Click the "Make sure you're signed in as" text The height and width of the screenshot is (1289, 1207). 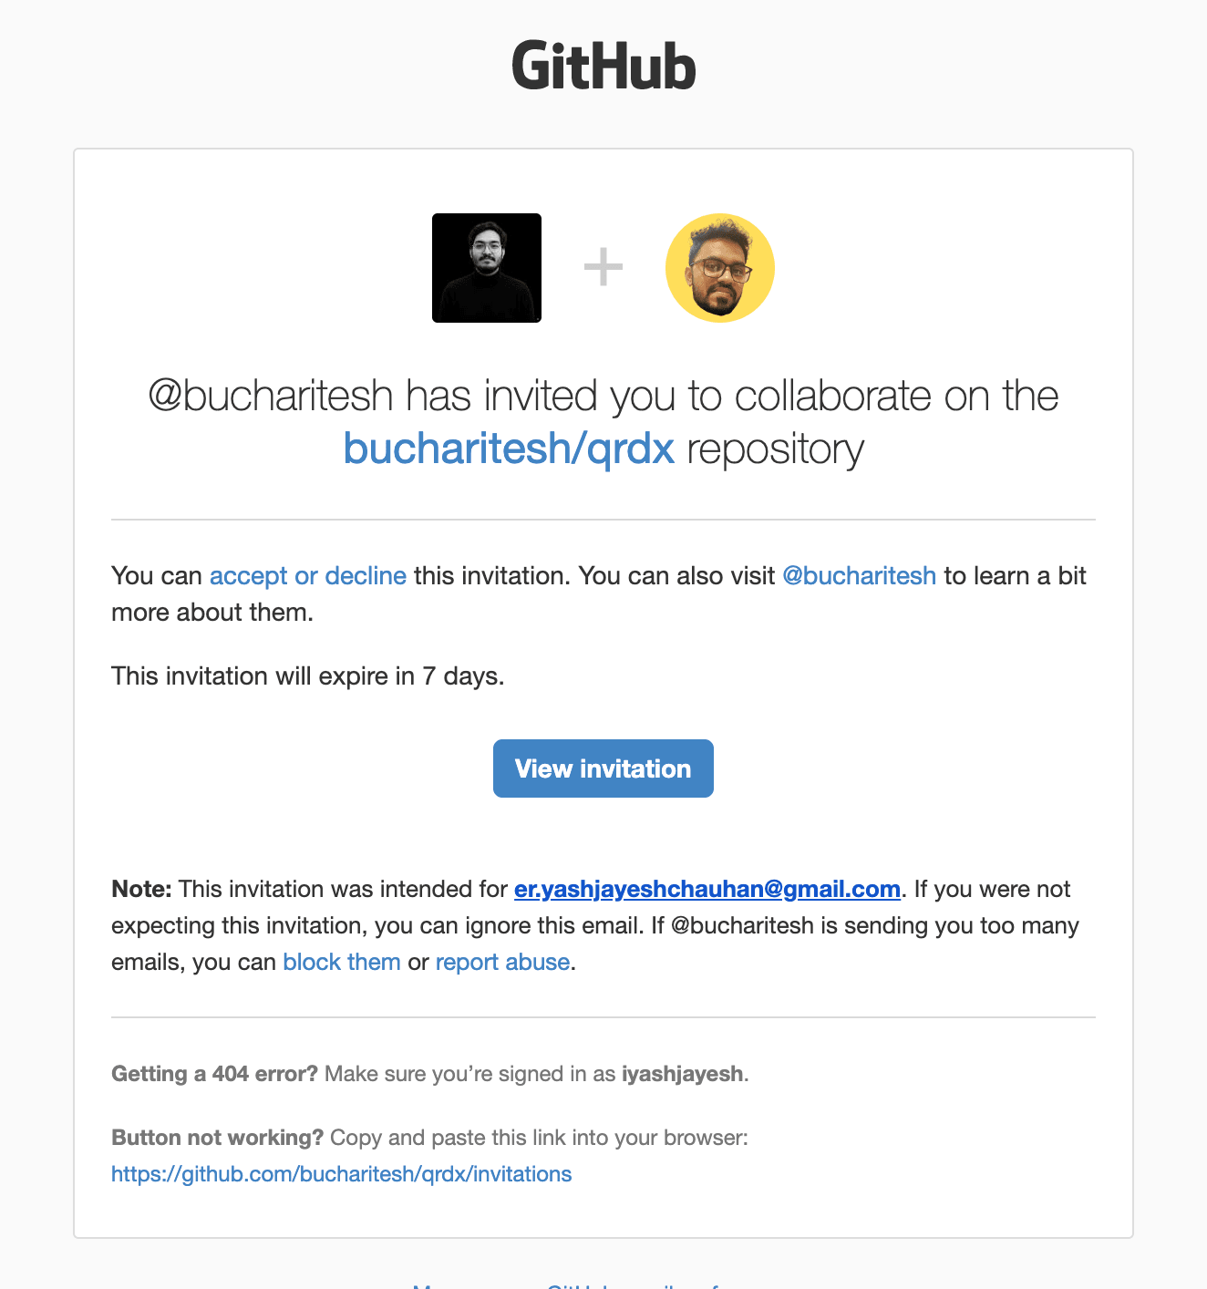[x=469, y=1074]
